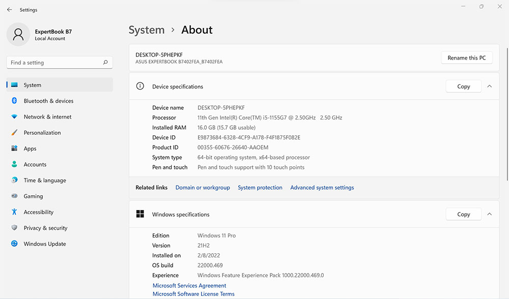Open Advanced system settings link
Image resolution: width=509 pixels, height=299 pixels.
coord(322,188)
